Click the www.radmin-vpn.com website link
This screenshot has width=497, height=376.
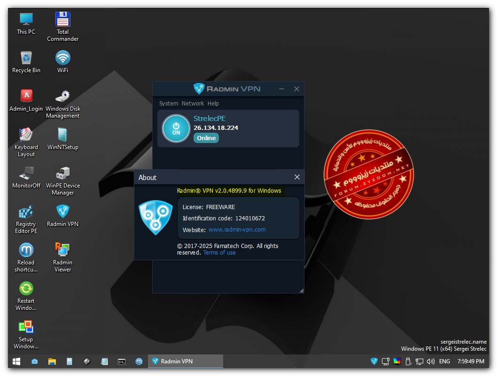[237, 230]
